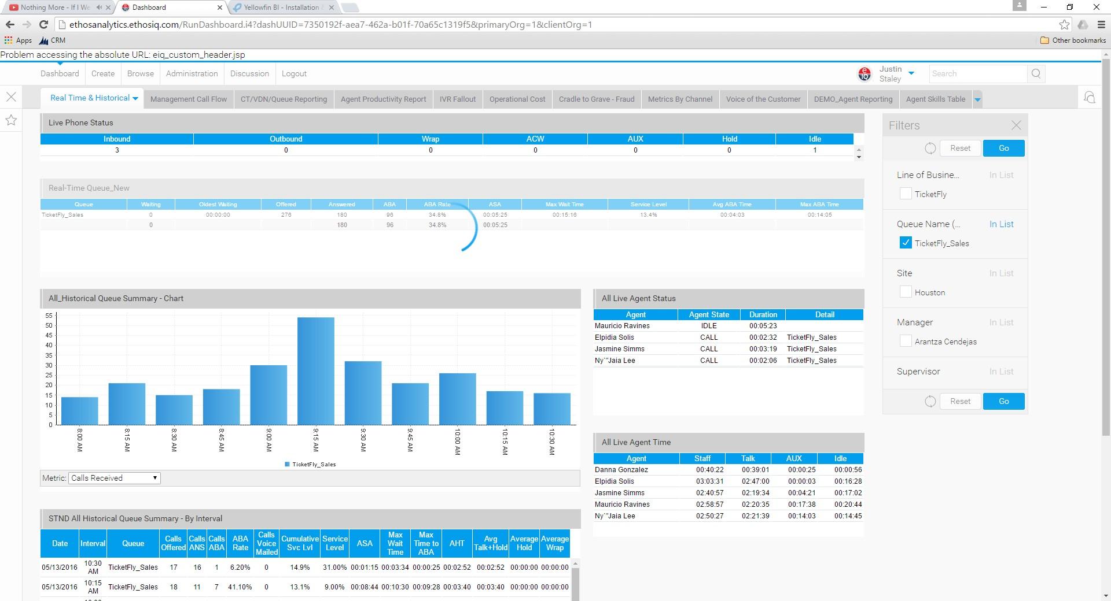Open Chrome menu hamburger icon
Viewport: 1111px width, 601px height.
(x=1101, y=24)
